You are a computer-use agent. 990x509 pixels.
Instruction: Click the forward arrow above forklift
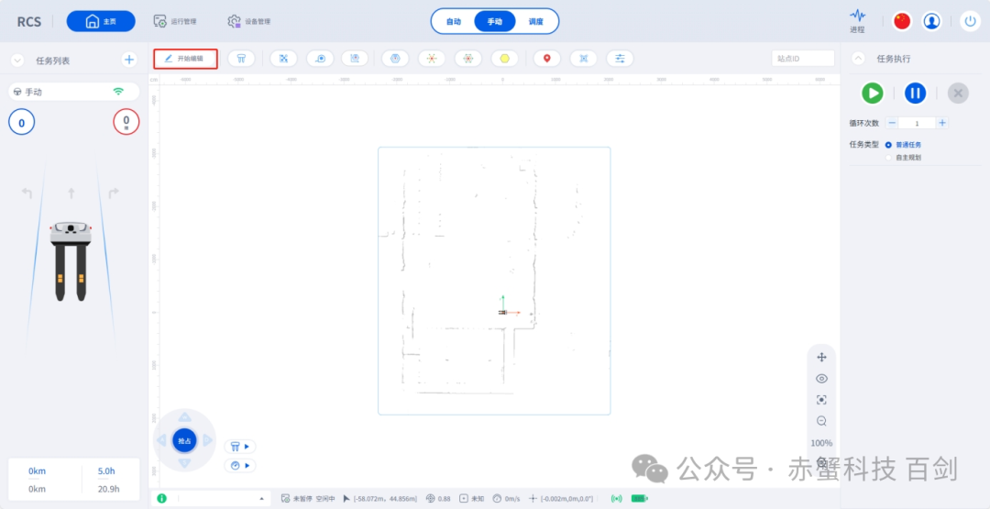[x=71, y=194]
